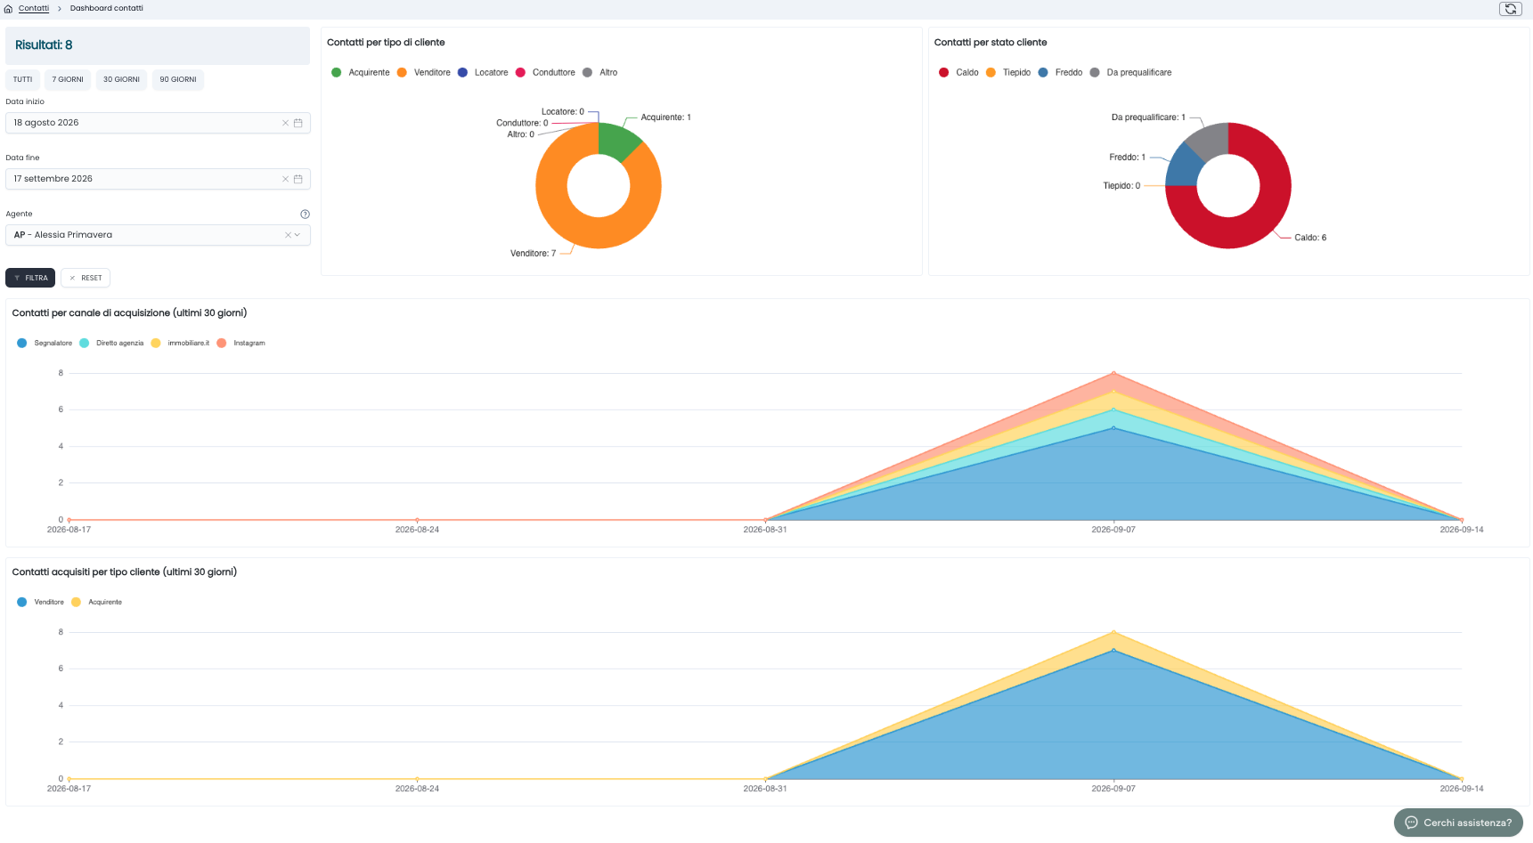Toggle Instagram legend series
Screen dimensions: 1533x843
pyautogui.click(x=241, y=344)
